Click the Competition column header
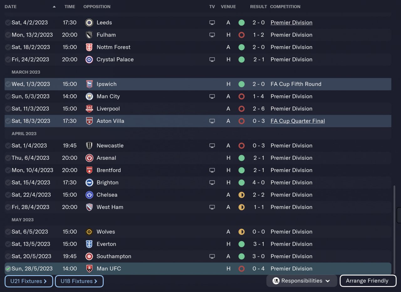 pyautogui.click(x=285, y=7)
